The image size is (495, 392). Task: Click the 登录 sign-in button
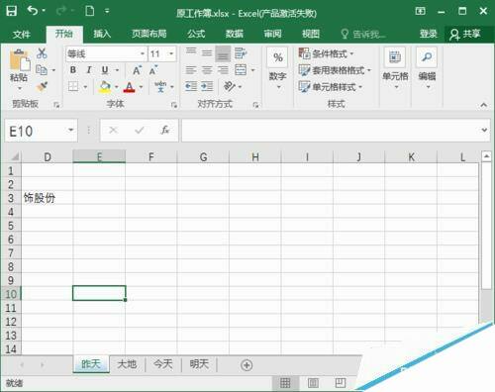coord(429,34)
